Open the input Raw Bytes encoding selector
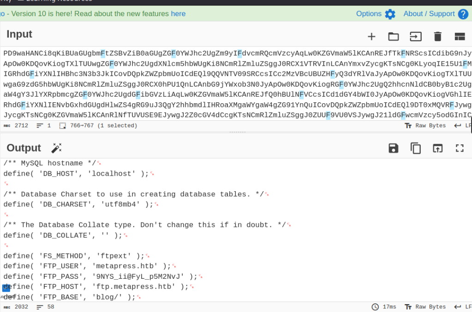This screenshot has height=312, width=472. (425, 126)
